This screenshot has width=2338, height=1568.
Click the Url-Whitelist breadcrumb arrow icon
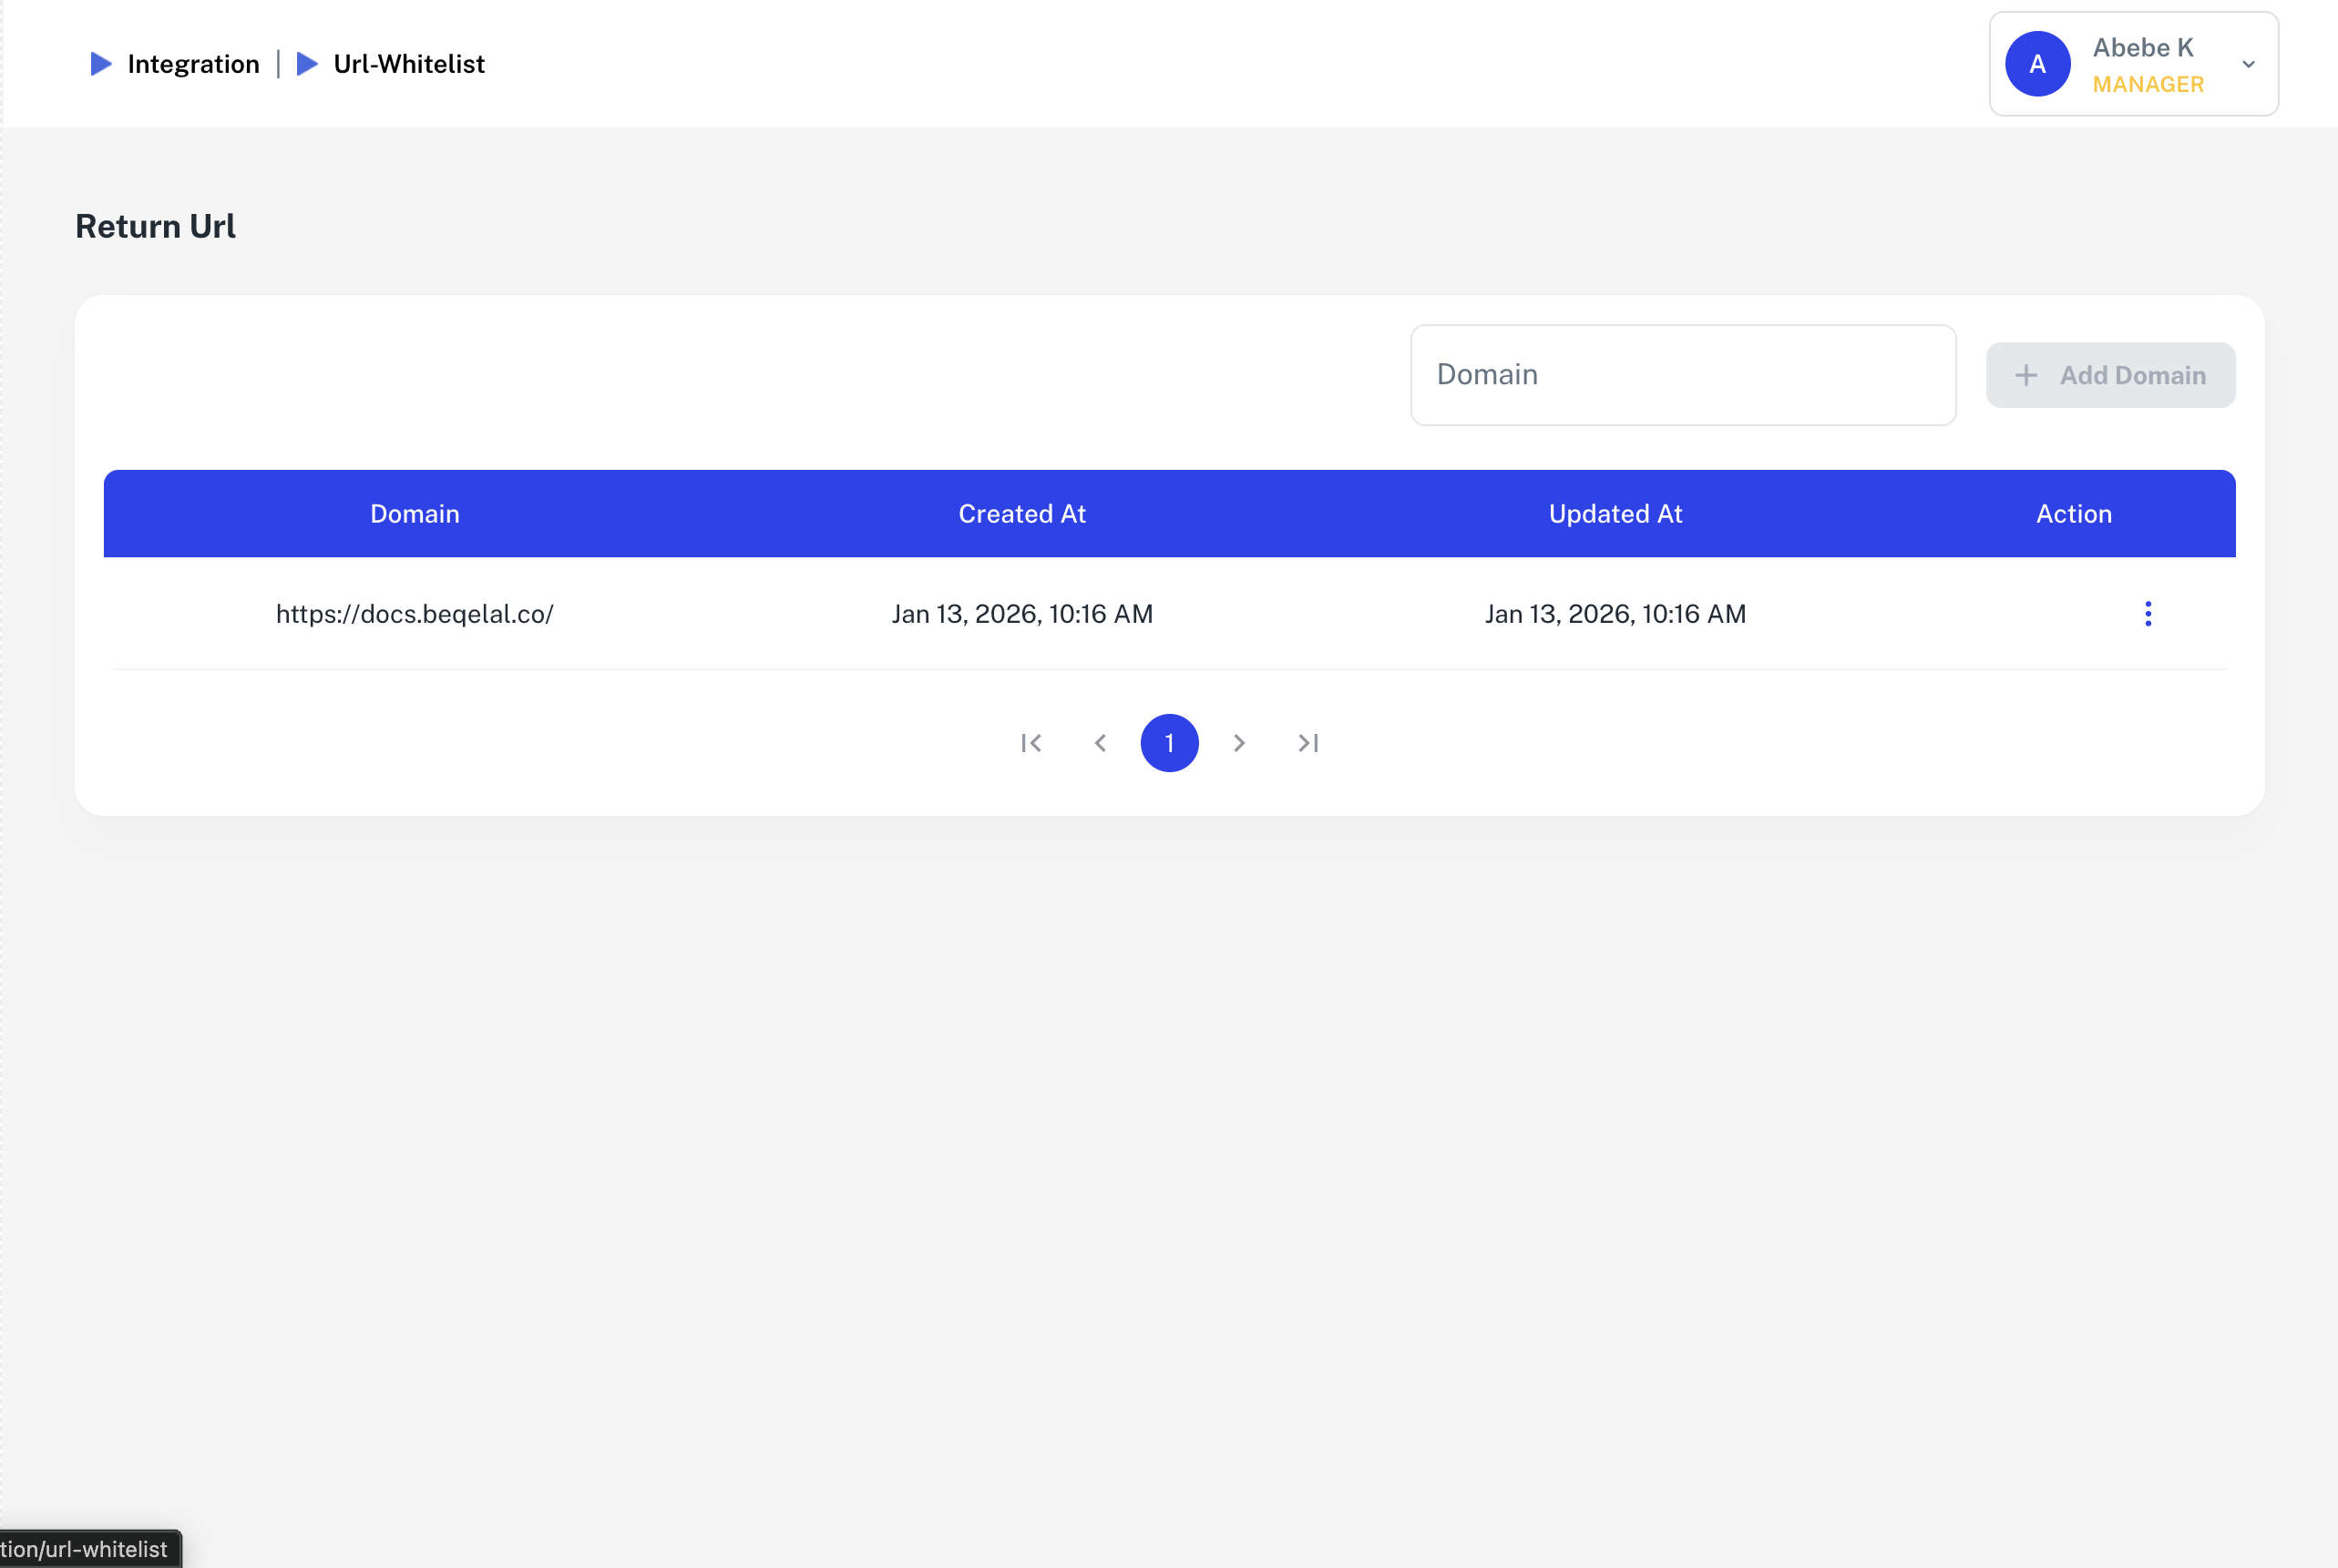[307, 64]
